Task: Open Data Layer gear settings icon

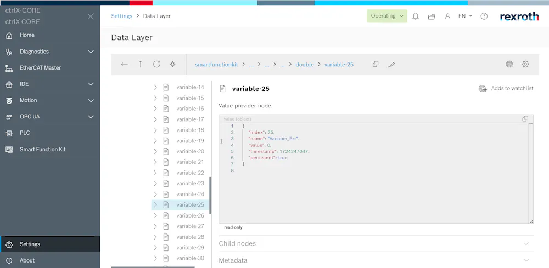Action: click(525, 64)
